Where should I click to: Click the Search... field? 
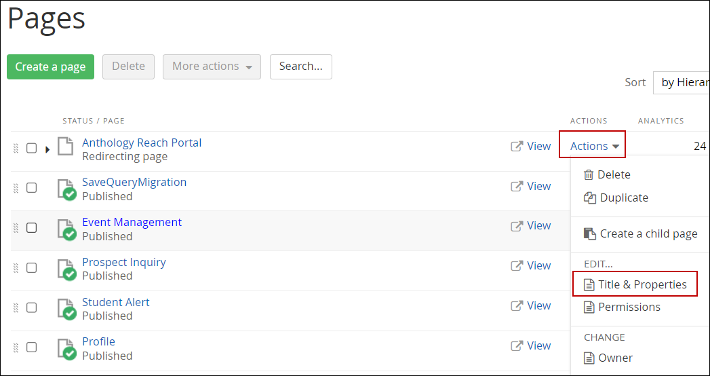[300, 67]
